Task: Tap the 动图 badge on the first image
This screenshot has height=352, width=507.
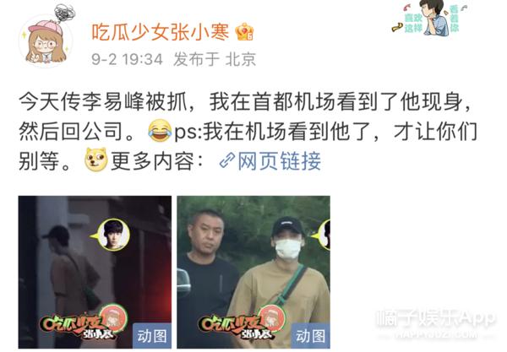Action: (152, 336)
